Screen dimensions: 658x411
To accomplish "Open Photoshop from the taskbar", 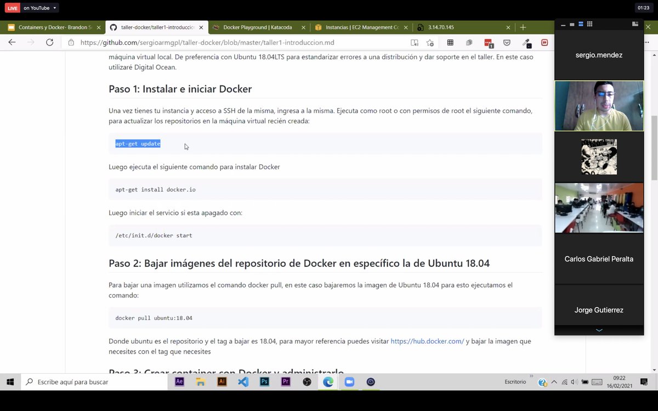I will (264, 382).
